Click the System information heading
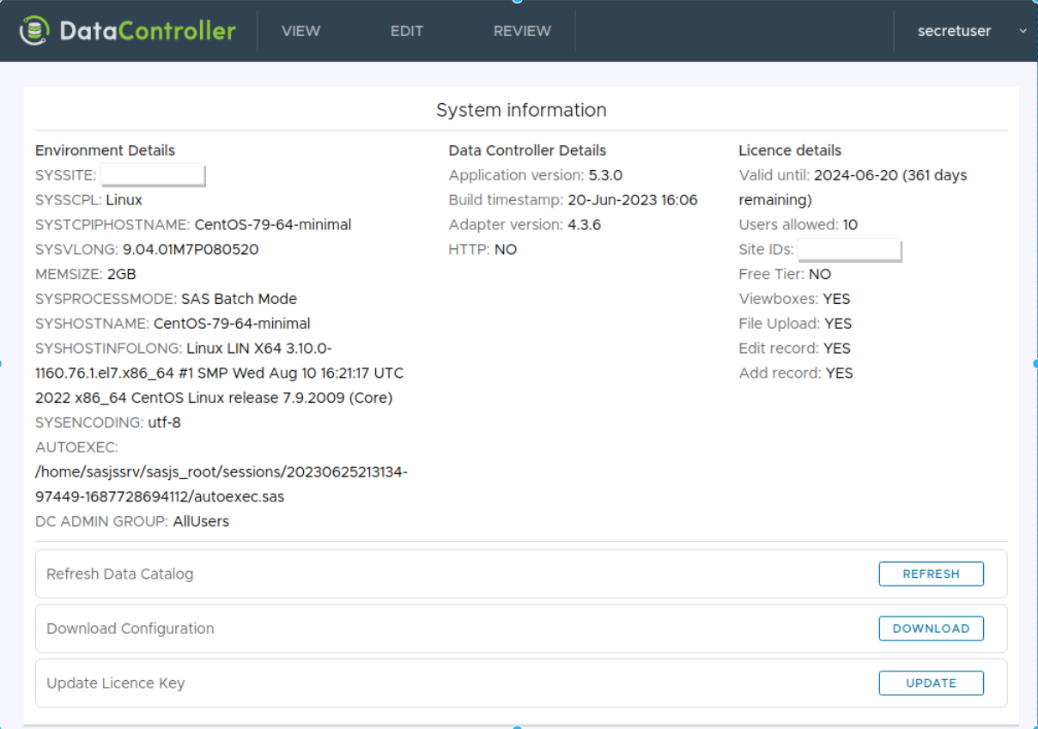Screen dimensions: 1038x729 coord(521,110)
